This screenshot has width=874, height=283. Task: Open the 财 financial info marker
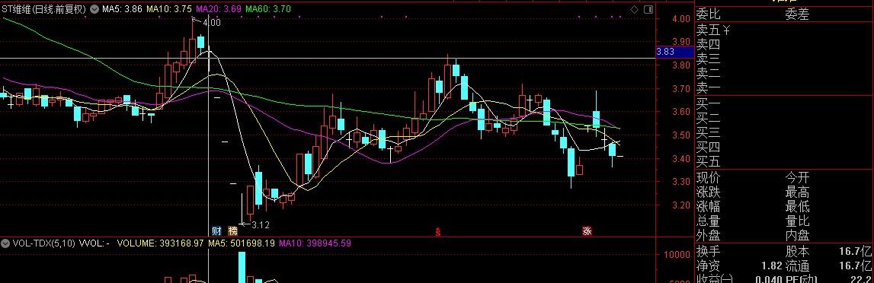216,231
